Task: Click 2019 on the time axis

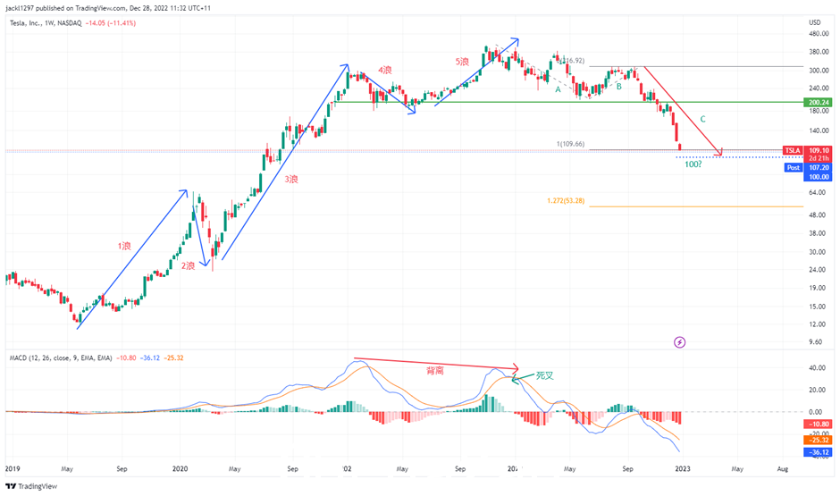Action: 13,468
